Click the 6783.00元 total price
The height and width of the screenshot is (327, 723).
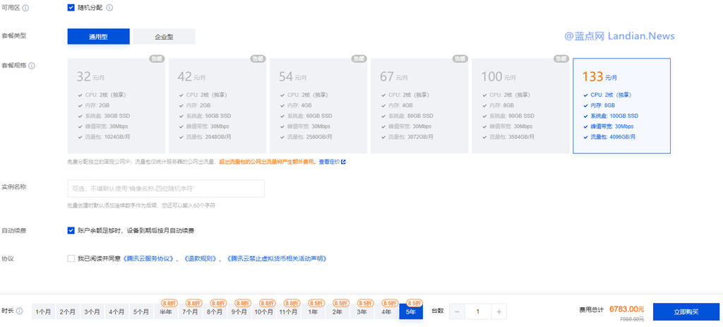click(x=627, y=309)
